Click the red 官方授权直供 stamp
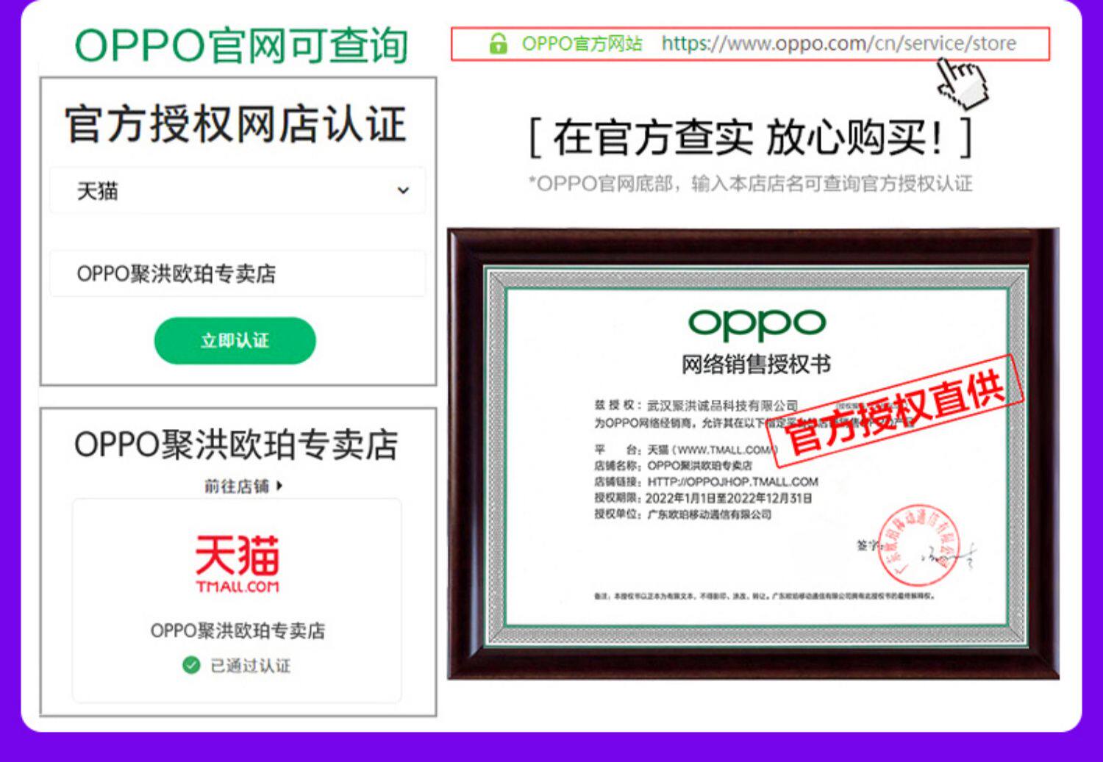 896,410
